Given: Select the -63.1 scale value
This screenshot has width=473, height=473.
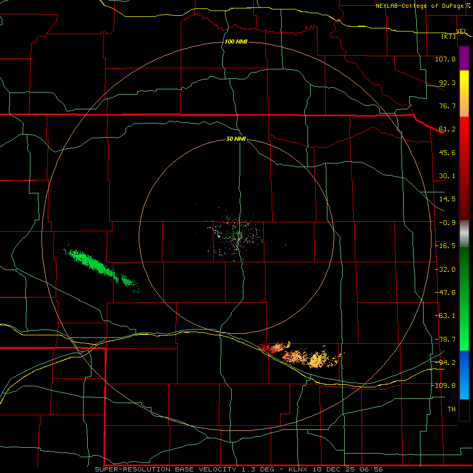Looking at the screenshot, I should pyautogui.click(x=445, y=316).
